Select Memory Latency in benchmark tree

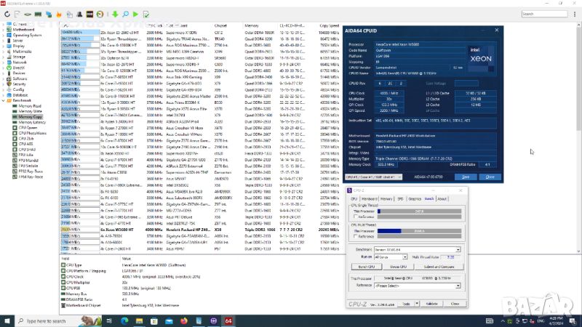[x=27, y=122]
